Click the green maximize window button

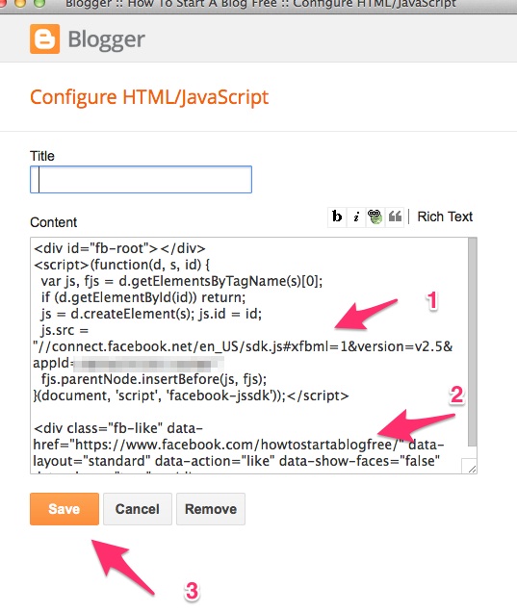[39, 3]
